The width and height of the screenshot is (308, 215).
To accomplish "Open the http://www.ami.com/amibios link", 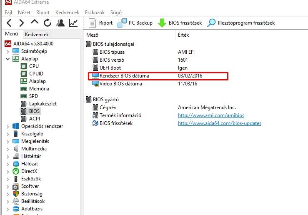I will pyautogui.click(x=211, y=115).
